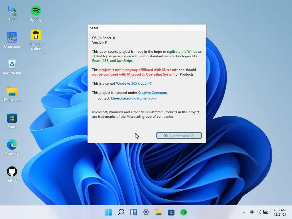
Task: Open File Explorer from the taskbar
Action: coord(159,212)
